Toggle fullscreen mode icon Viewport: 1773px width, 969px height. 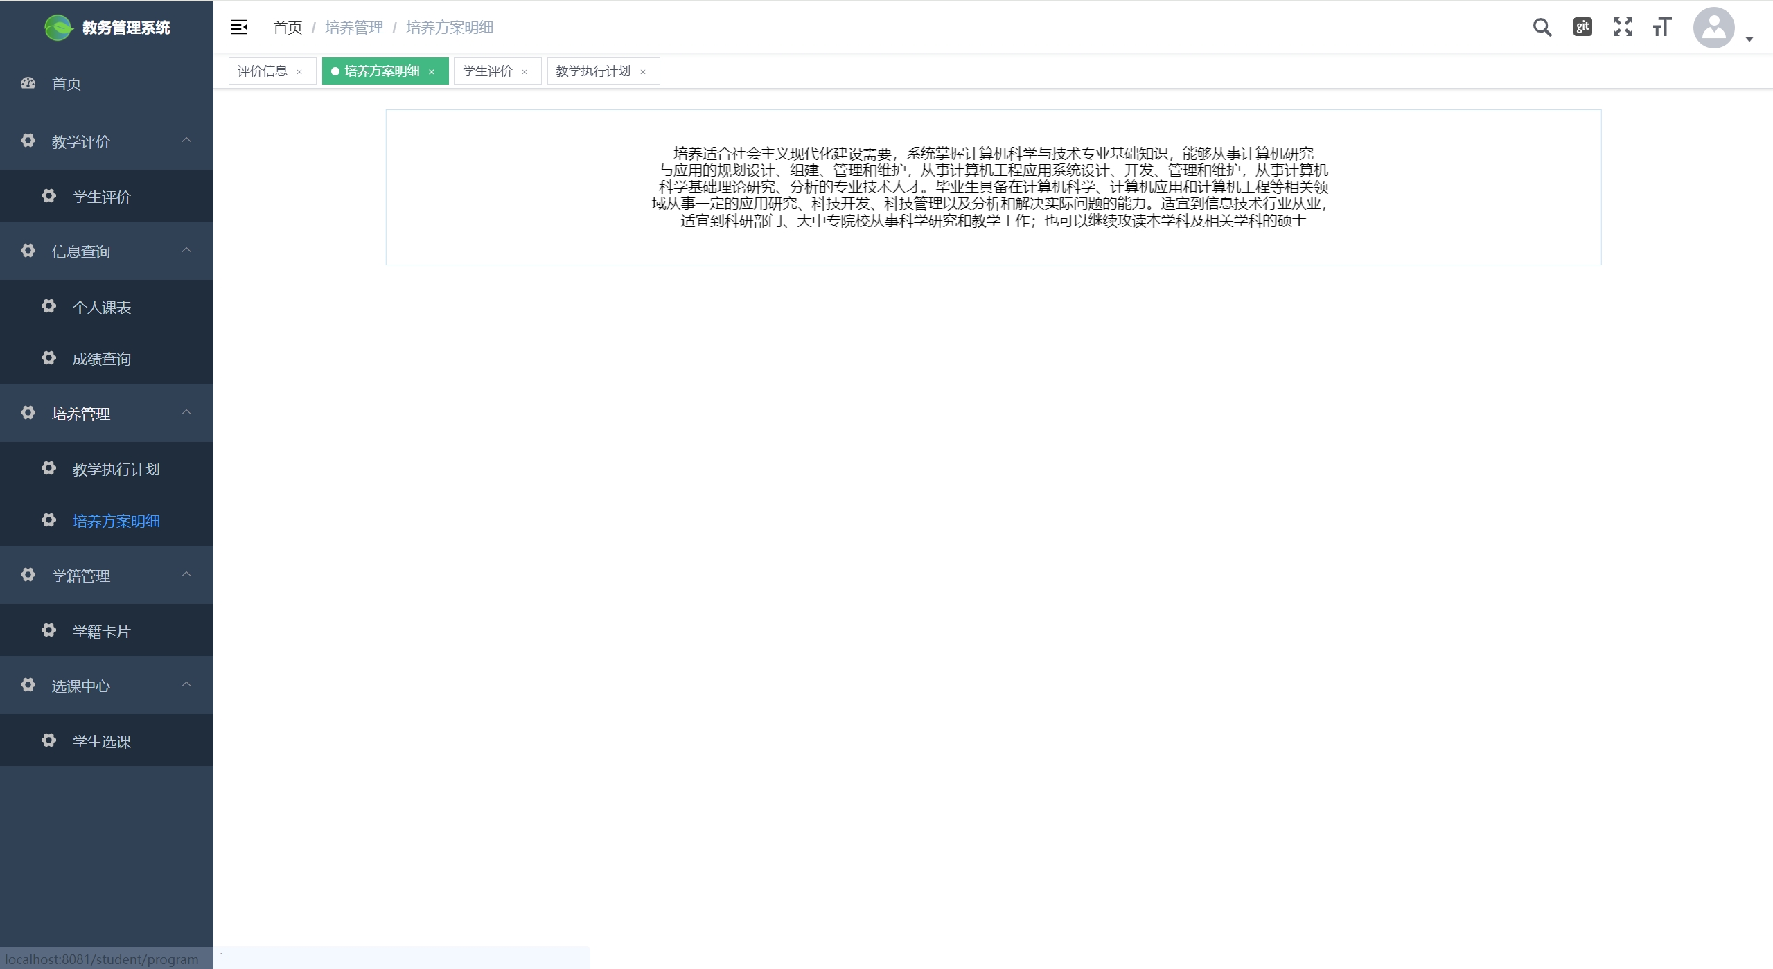click(1623, 27)
